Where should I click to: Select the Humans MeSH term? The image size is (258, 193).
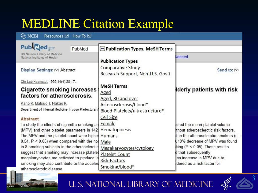tap(109, 136)
